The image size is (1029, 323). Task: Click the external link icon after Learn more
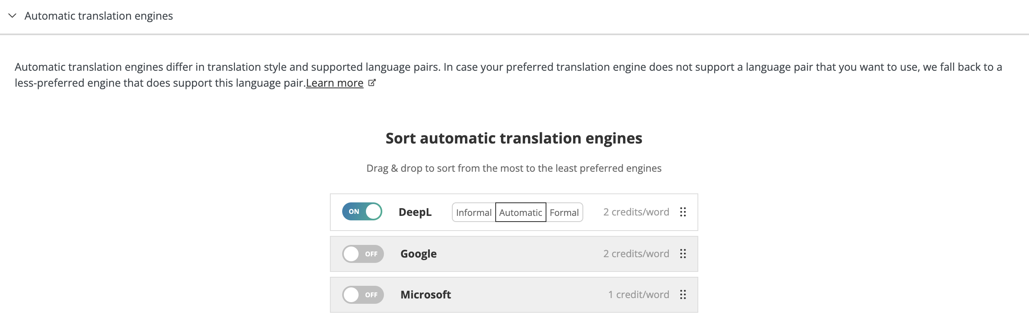(x=372, y=83)
